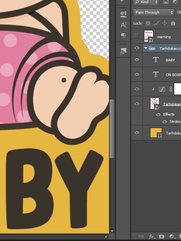Select the Curves adjustment icon
Screen dimensions: 181x241
(x=162, y=89)
